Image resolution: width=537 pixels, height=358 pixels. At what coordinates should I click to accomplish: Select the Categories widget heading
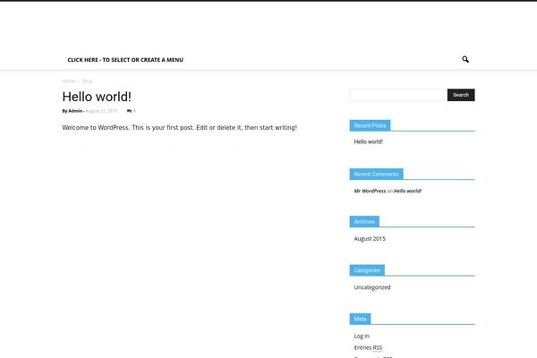[367, 269]
